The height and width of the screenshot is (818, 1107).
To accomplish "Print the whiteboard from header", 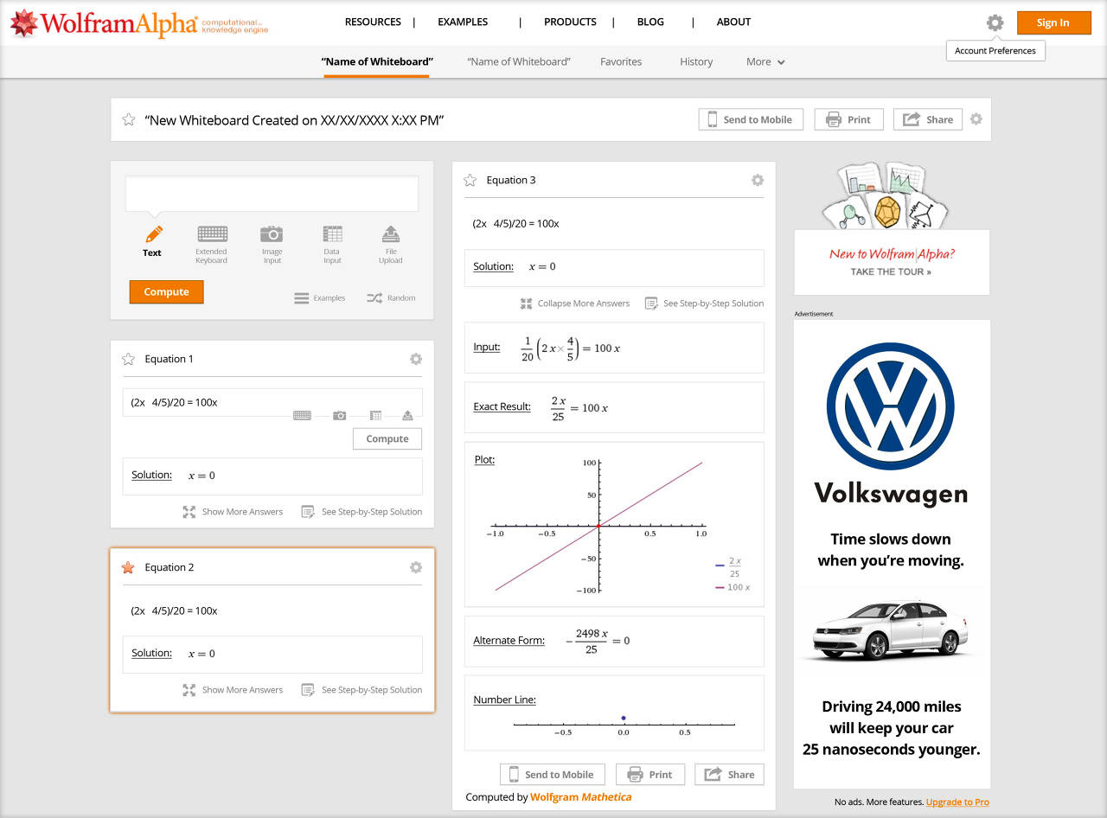I will pyautogui.click(x=848, y=119).
